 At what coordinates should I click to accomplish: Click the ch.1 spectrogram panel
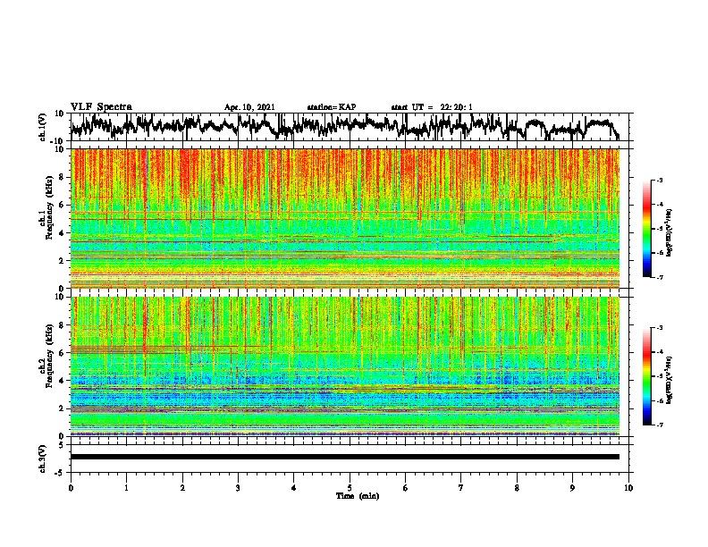pyautogui.click(x=345, y=218)
